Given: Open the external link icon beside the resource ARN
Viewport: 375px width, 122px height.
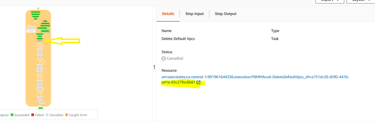Looking at the screenshot, I should click(x=198, y=83).
